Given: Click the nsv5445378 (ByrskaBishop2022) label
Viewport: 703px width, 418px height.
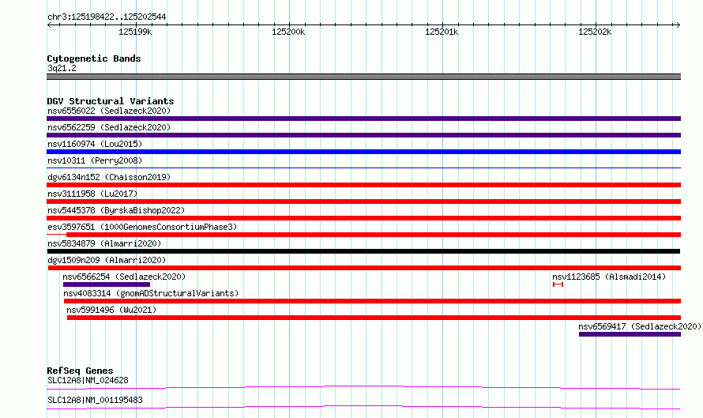Looking at the screenshot, I should coord(116,210).
